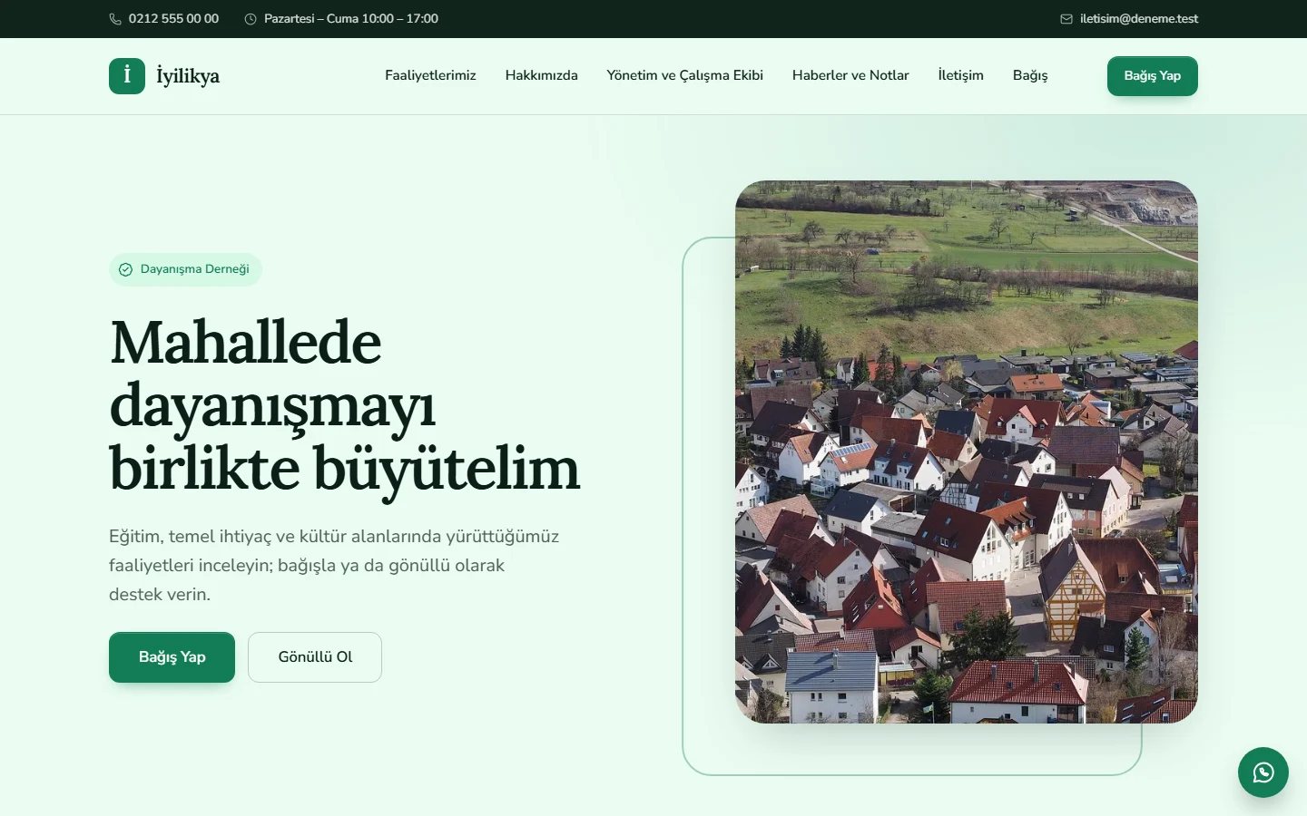Click the checkmark icon in Dayanışma Derneği badge
The width and height of the screenshot is (1307, 816).
click(x=126, y=269)
